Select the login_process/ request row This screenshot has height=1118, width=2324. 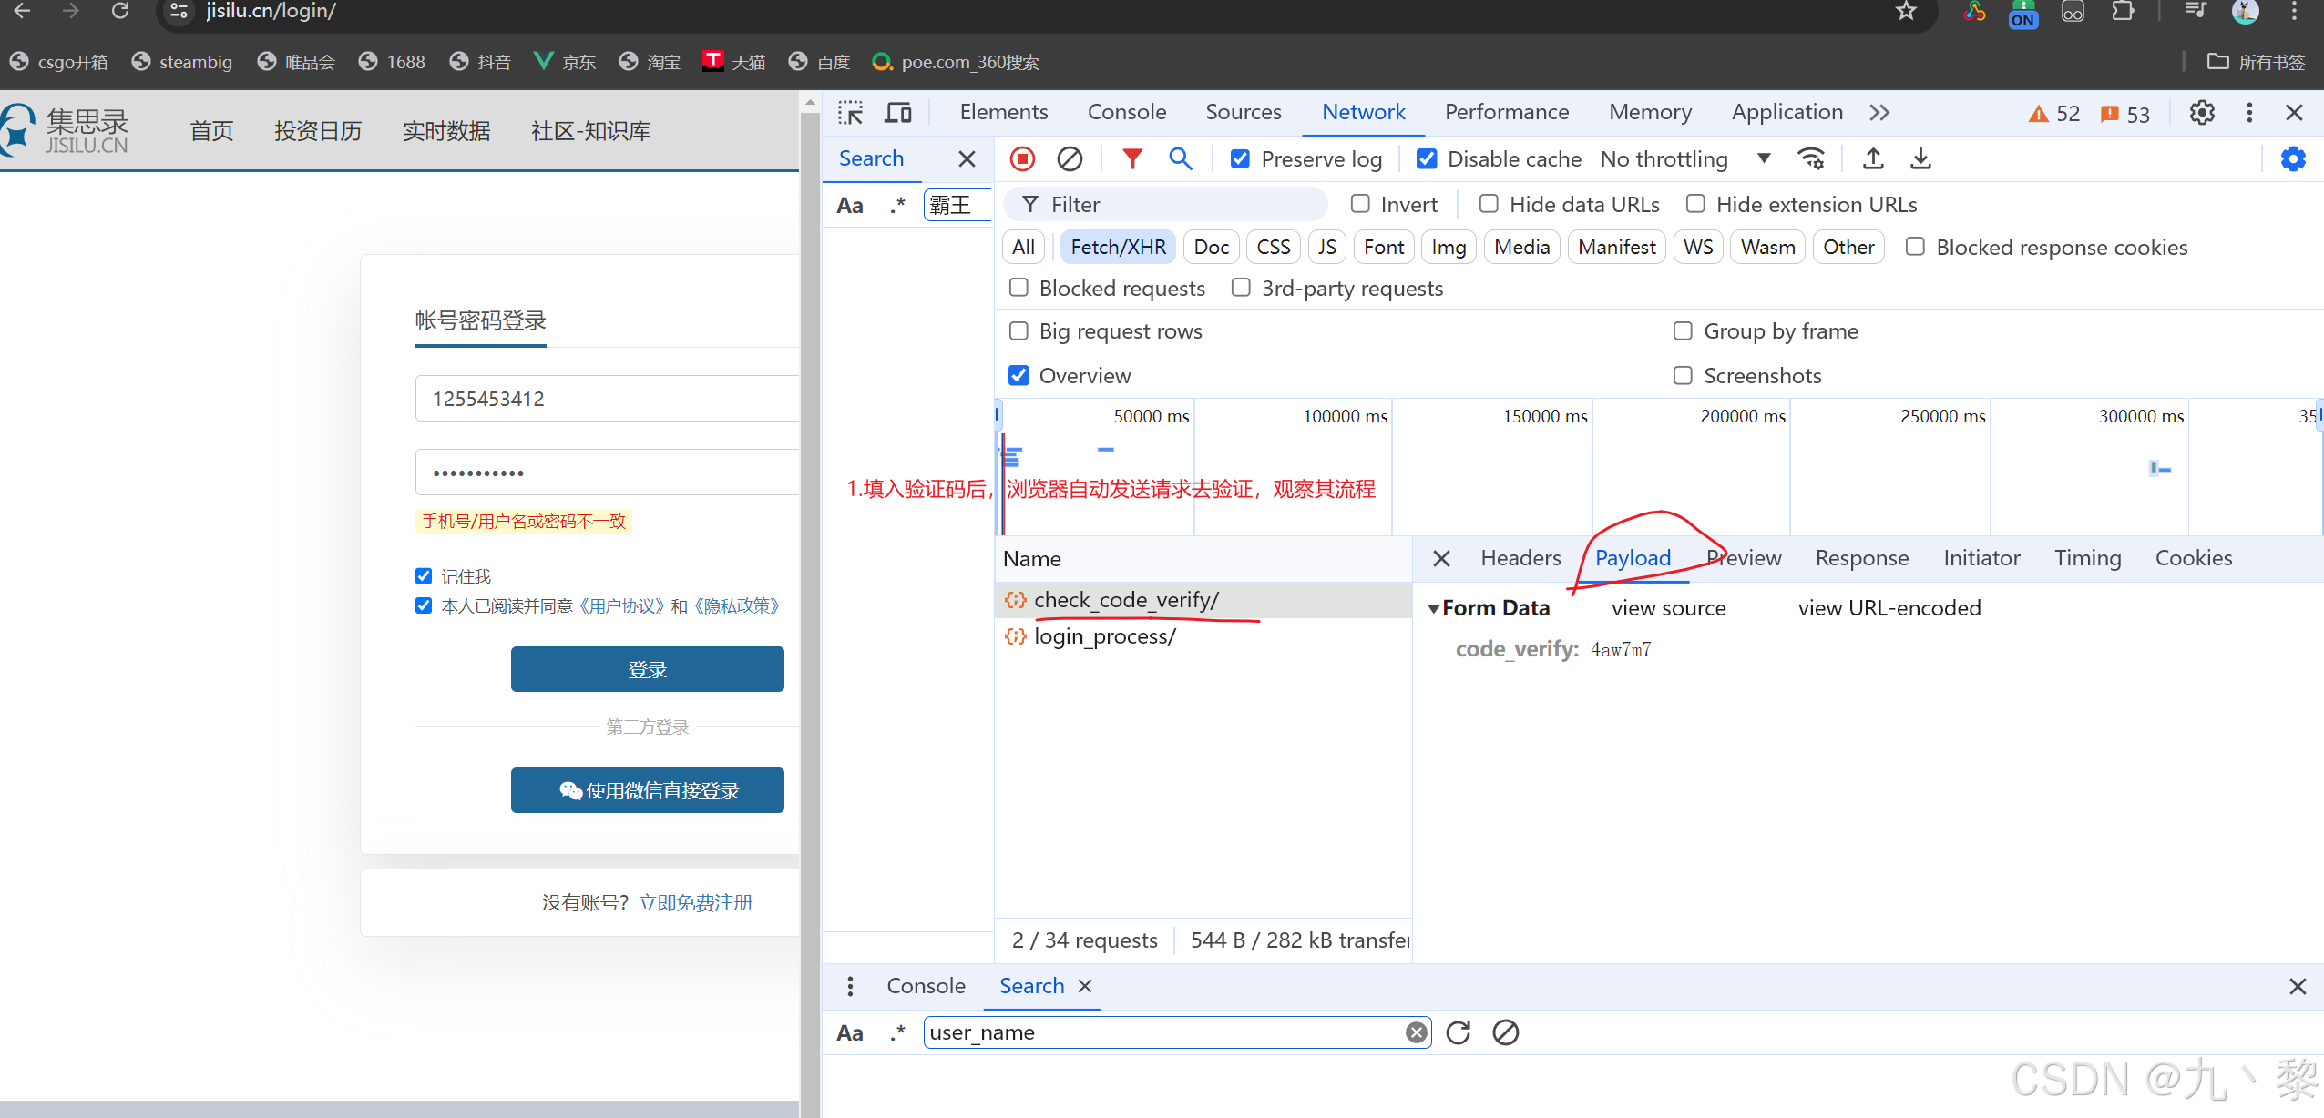(x=1104, y=636)
